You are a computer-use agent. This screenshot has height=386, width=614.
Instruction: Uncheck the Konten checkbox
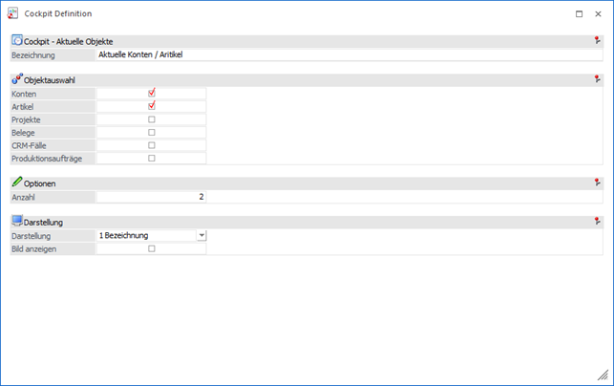pyautogui.click(x=151, y=94)
